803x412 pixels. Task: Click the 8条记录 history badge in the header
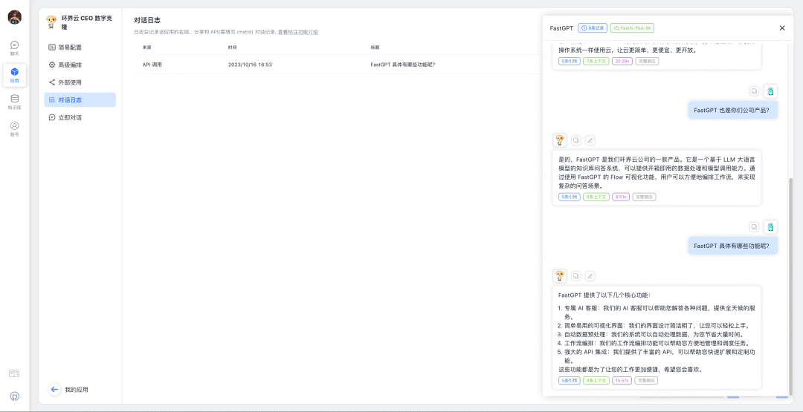(x=593, y=28)
